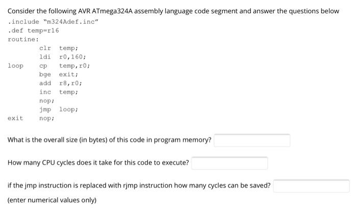Click the bge exit; instruction
This screenshot has width=357, height=217.
[59, 74]
